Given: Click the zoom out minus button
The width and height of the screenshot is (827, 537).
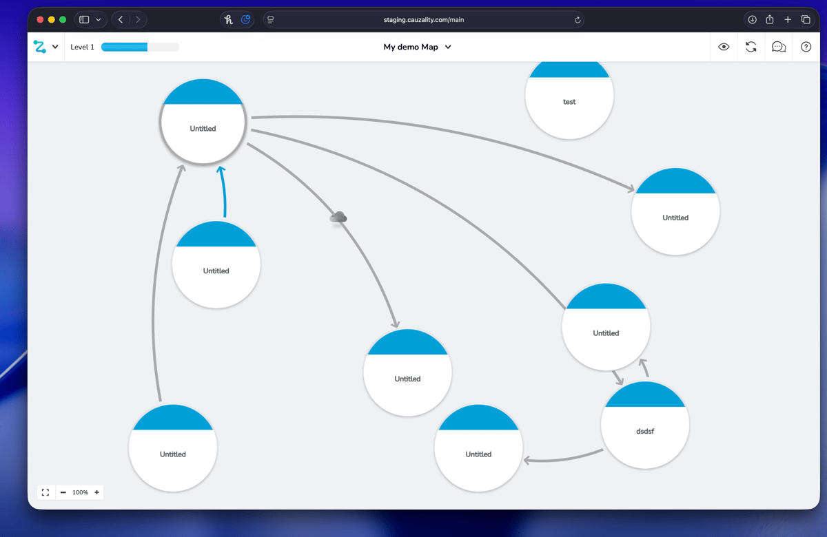Looking at the screenshot, I should pyautogui.click(x=63, y=492).
